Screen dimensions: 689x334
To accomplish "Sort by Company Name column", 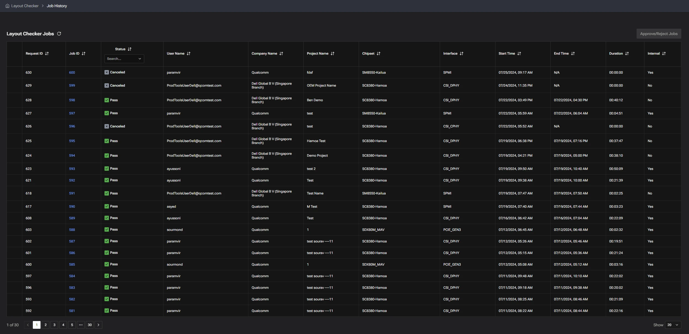I will click(x=281, y=54).
